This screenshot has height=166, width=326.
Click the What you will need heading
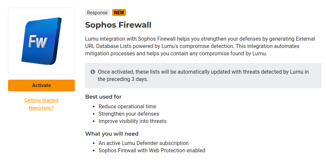click(112, 134)
